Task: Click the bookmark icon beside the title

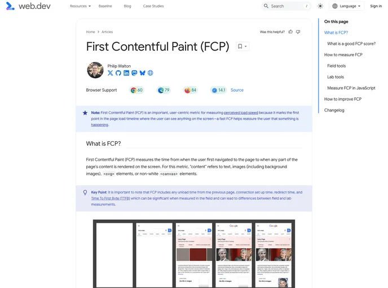Action: [x=240, y=46]
